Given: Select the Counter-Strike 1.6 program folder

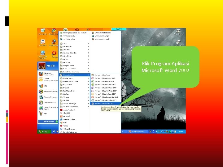Looking at the screenshot, I should tap(74, 53).
